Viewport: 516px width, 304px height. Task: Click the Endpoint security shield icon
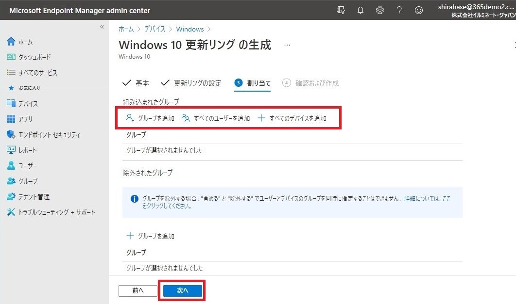pyautogui.click(x=11, y=134)
